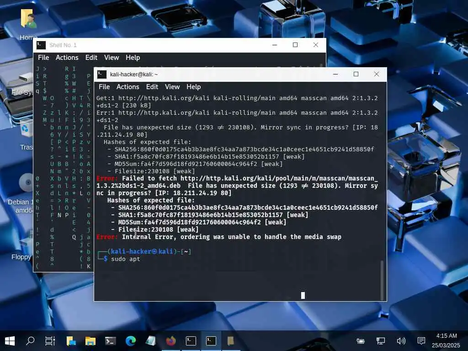The image size is (468, 351).
Task: Click the kali-hacker@kali title bar text
Action: point(134,74)
